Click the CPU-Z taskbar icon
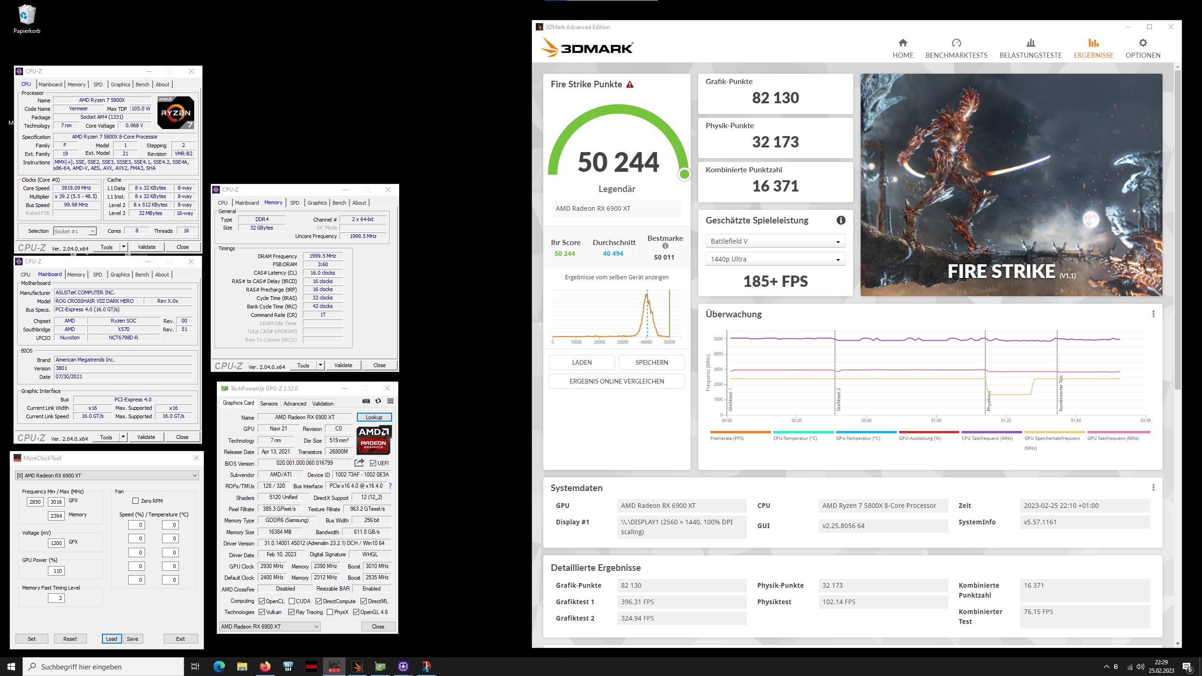Image resolution: width=1202 pixels, height=676 pixels. [x=403, y=667]
